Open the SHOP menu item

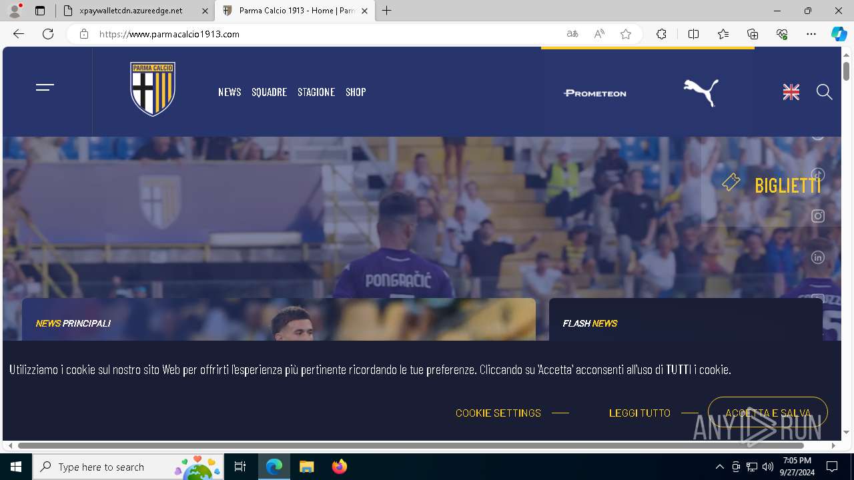click(356, 92)
